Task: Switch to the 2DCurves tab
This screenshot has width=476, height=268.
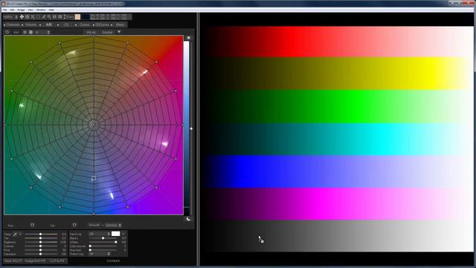Action: [103, 25]
